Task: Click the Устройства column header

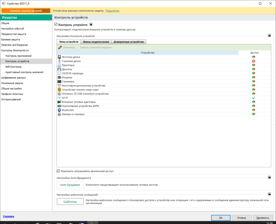Action: pyautogui.click(x=147, y=53)
